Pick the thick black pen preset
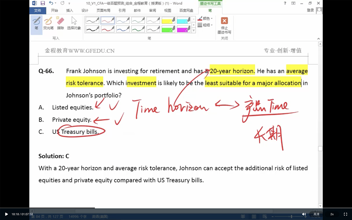 [92, 29]
